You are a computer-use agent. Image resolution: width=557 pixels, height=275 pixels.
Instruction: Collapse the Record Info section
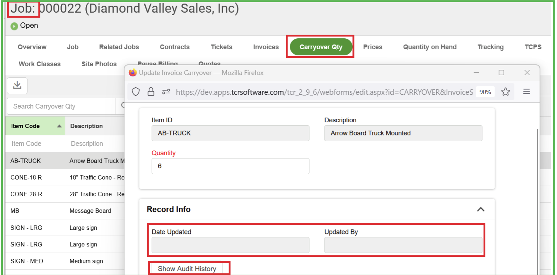point(480,210)
